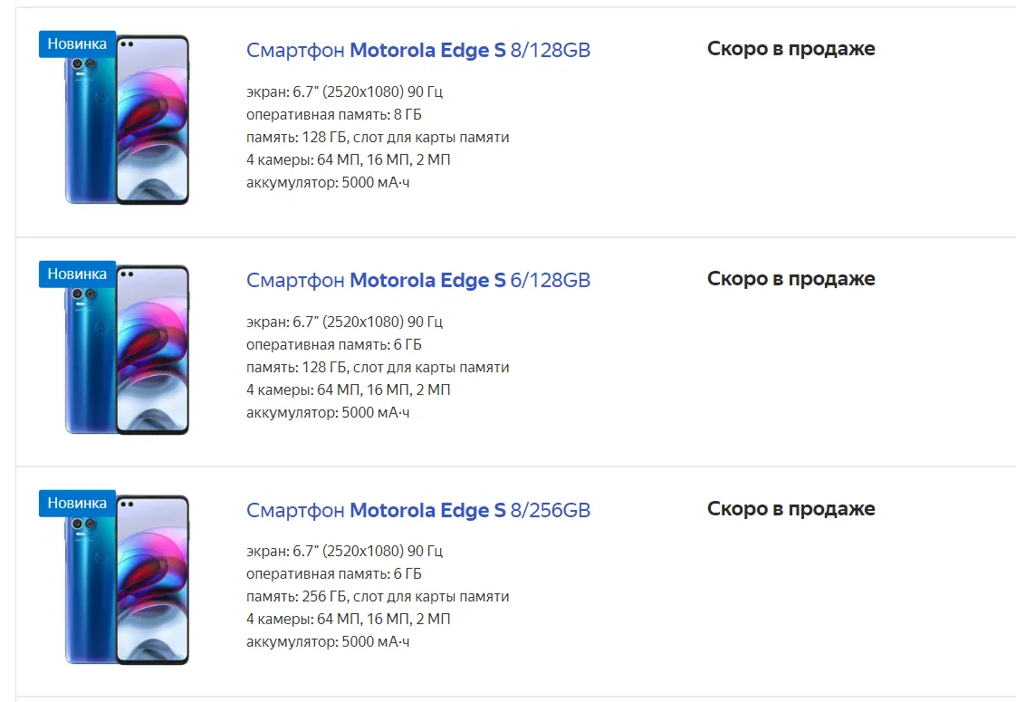
Task: Click the 128 ГБ memory line under the 6/128GB model
Action: [x=377, y=368]
